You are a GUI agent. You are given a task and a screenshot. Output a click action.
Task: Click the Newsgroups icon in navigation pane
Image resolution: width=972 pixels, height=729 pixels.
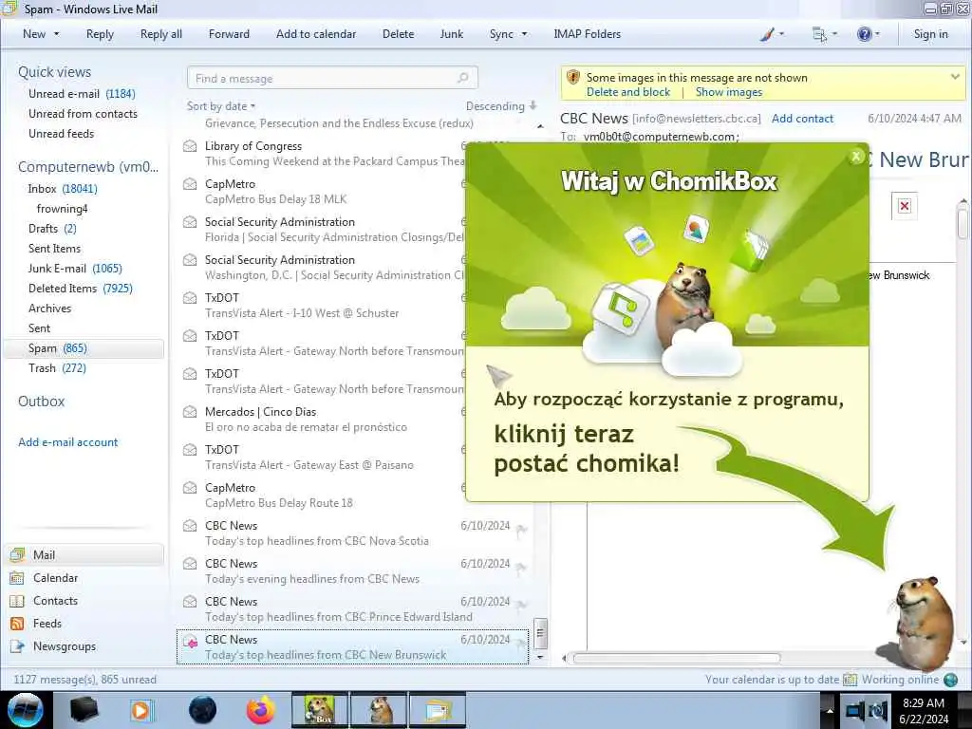click(17, 645)
